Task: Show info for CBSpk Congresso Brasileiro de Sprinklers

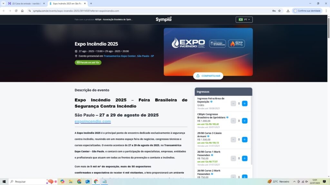Action: [227, 118]
